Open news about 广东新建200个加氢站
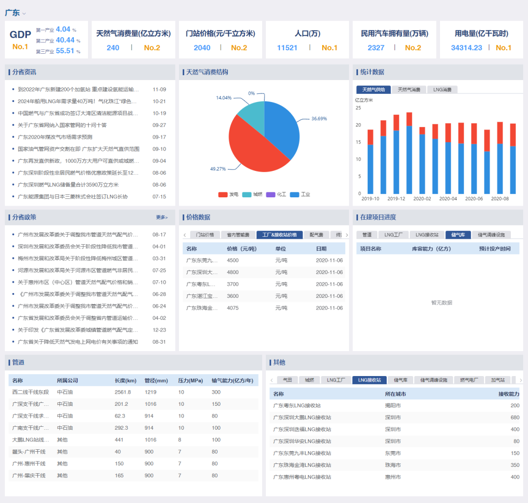The width and height of the screenshot is (528, 503). pos(78,90)
